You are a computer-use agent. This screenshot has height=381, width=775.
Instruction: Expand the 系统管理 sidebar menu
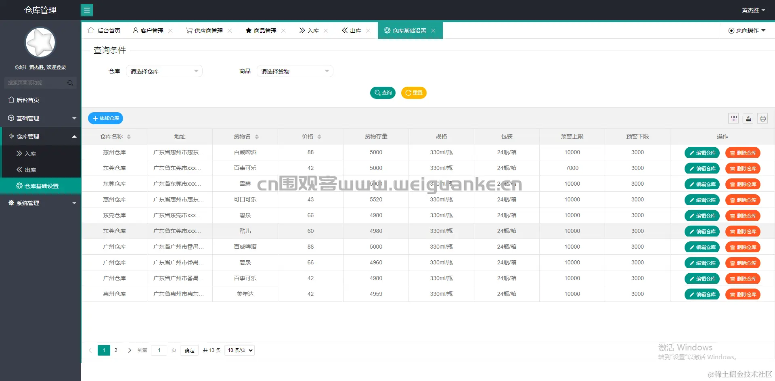(40, 203)
